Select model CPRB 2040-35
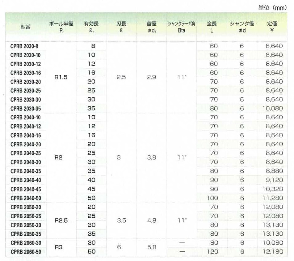This screenshot has height=261, width=294. point(26,171)
